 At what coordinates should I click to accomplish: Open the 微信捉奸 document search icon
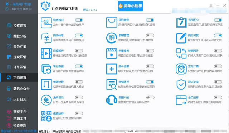tap(112, 85)
